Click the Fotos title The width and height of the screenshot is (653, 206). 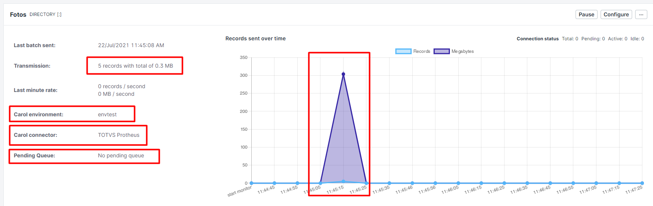[18, 14]
